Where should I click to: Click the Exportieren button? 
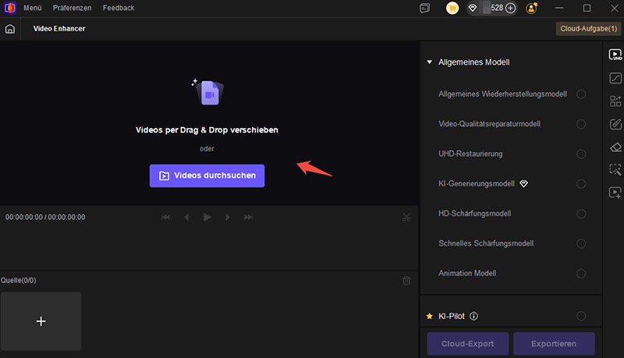554,344
